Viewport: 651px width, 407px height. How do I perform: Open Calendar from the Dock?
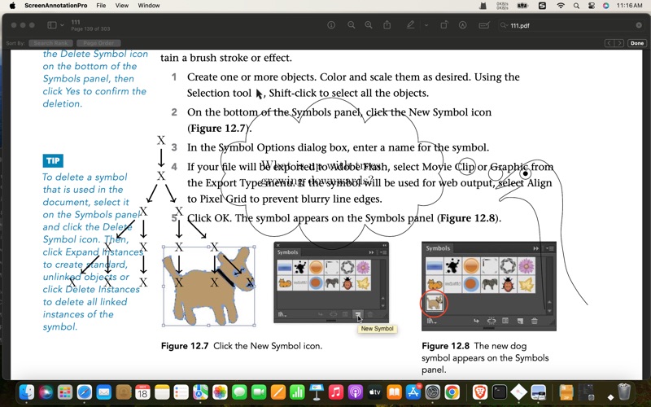(x=142, y=392)
